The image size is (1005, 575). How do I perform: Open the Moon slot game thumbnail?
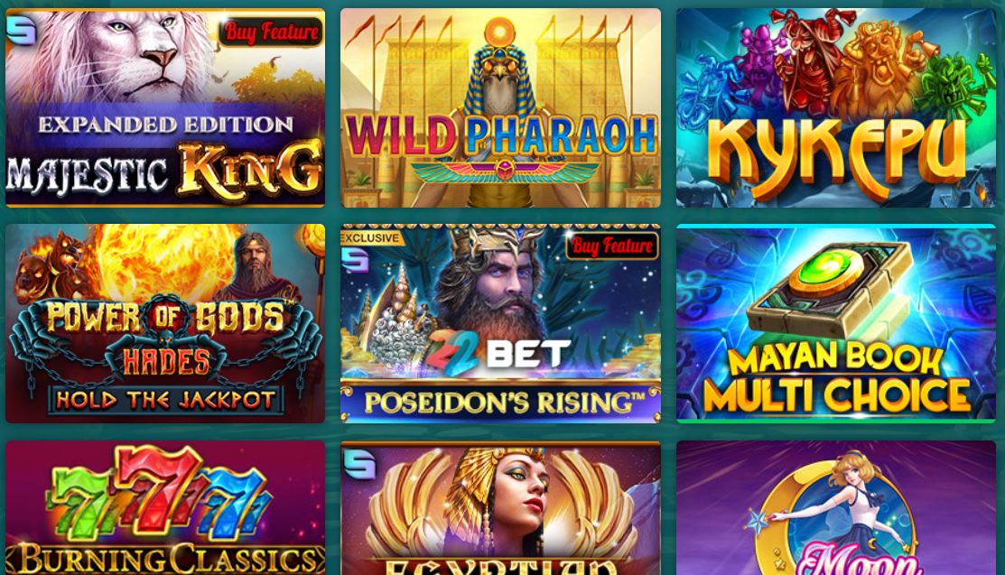pos(836,507)
